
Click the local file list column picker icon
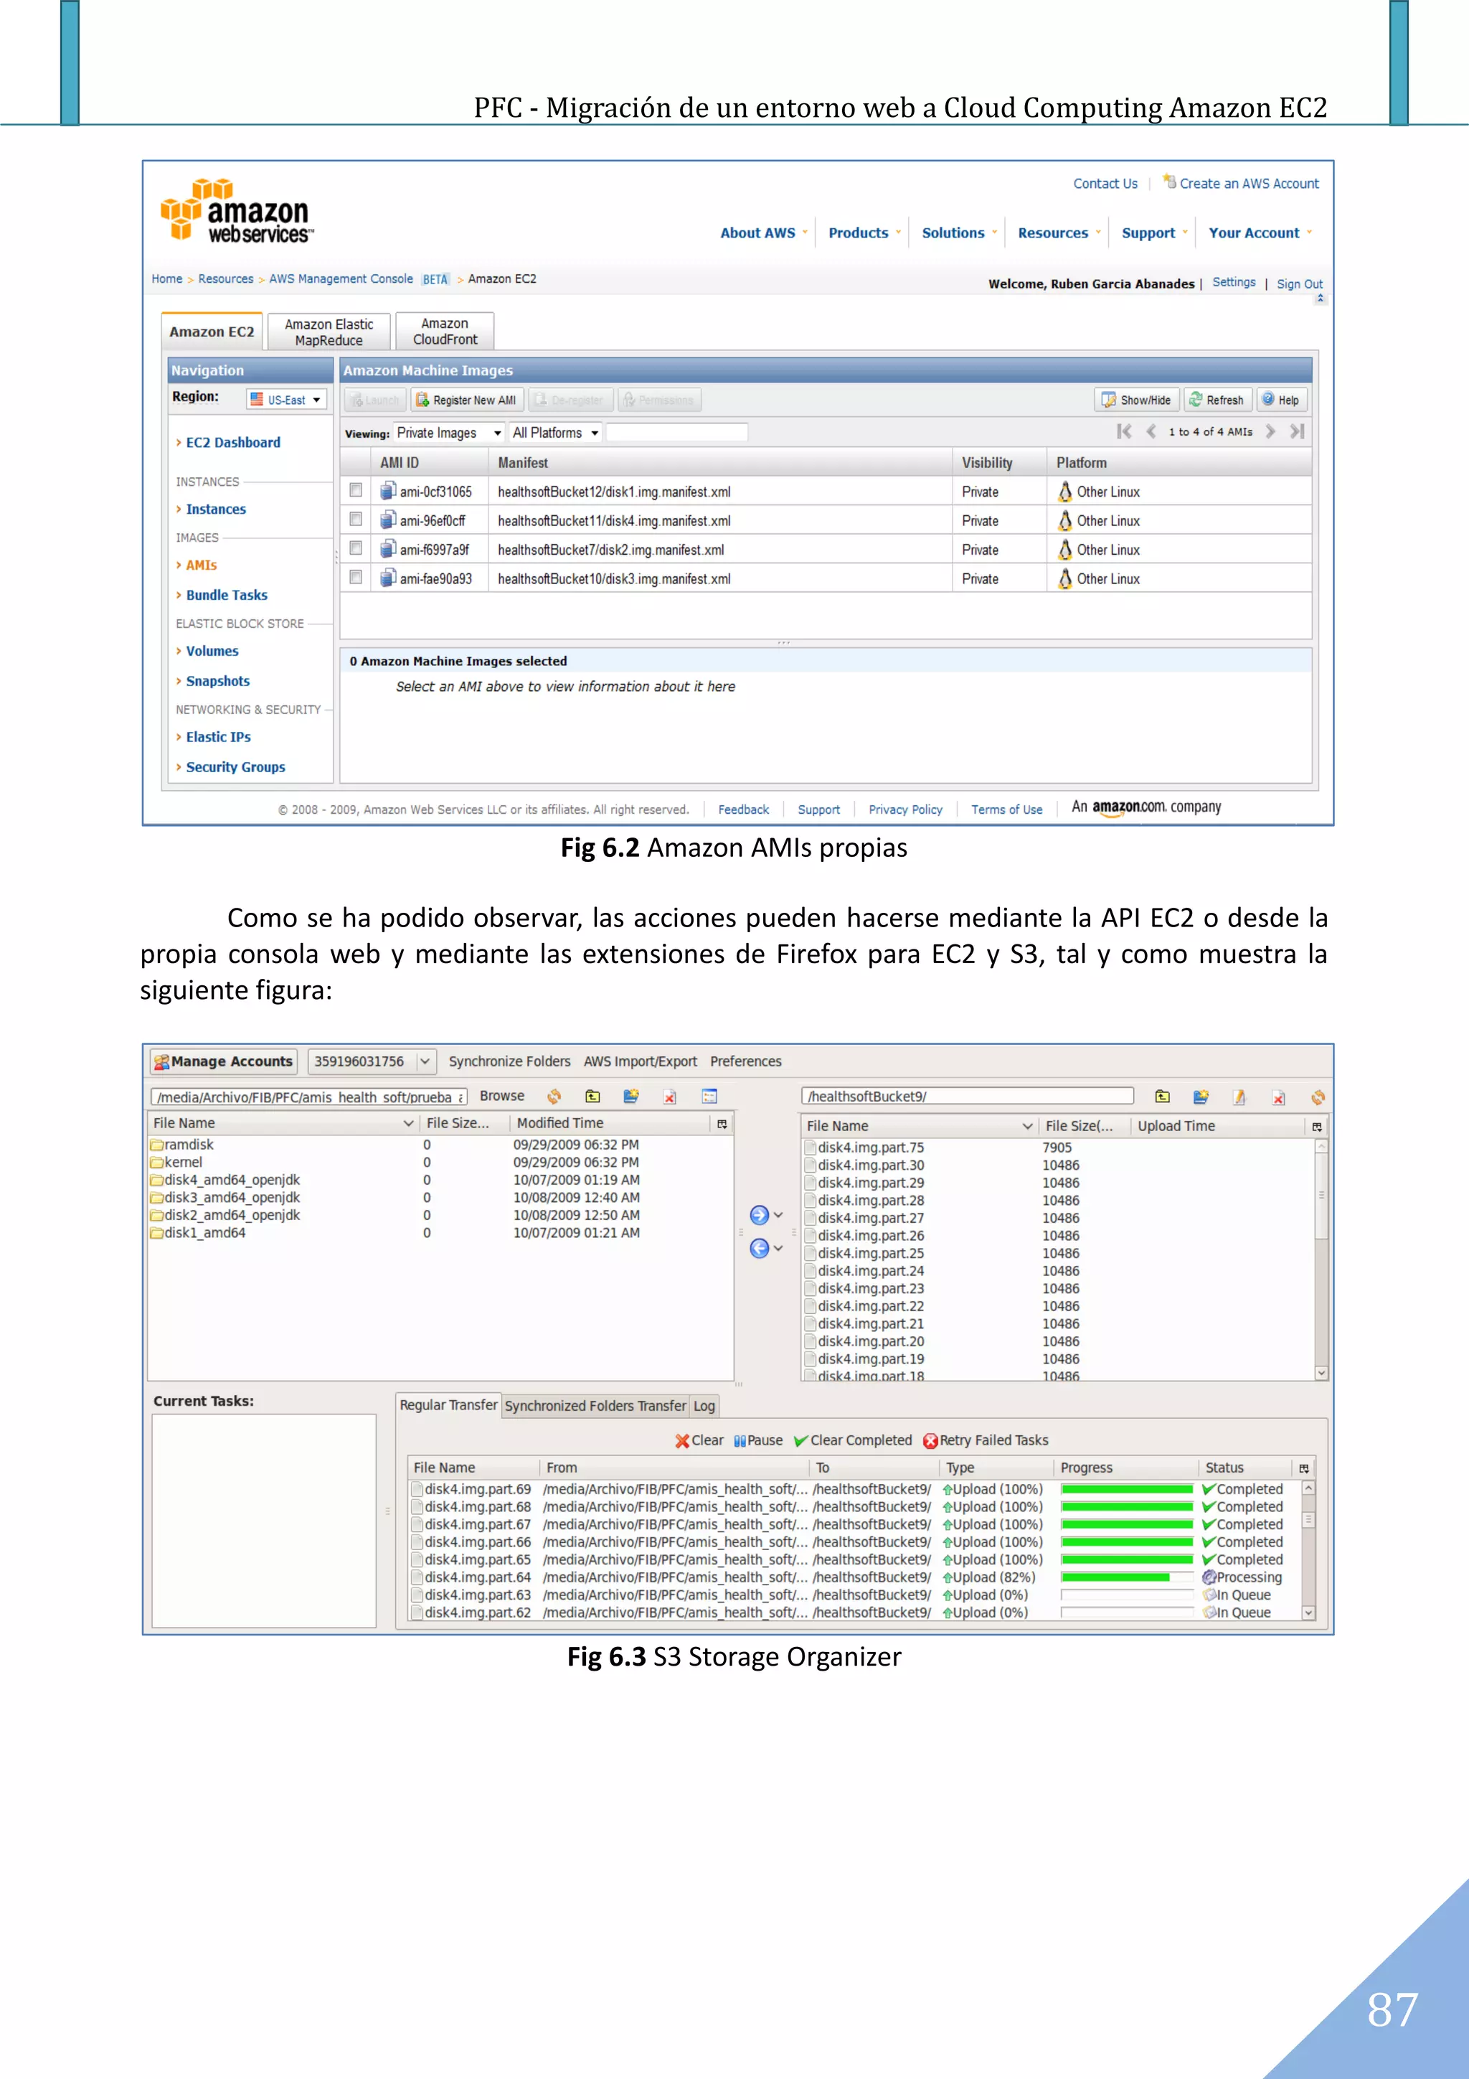pyautogui.click(x=722, y=1124)
